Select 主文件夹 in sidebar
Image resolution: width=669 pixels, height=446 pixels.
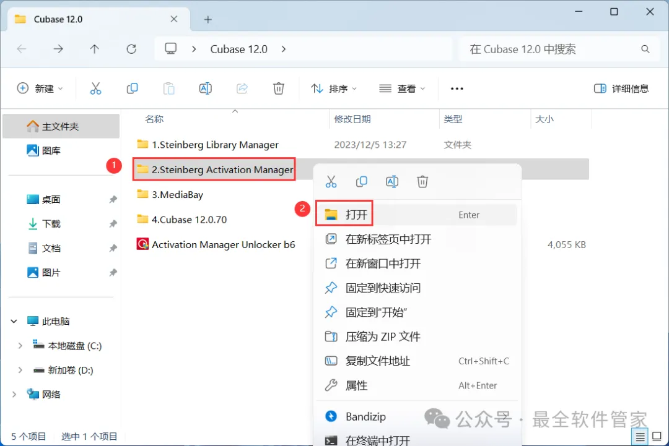tap(61, 126)
